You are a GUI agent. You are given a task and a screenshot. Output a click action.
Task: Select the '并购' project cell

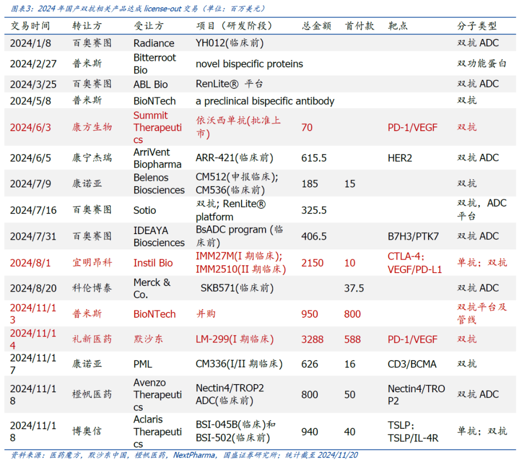coord(206,313)
